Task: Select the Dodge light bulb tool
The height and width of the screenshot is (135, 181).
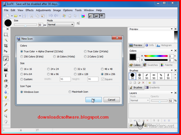Action: [6, 97]
